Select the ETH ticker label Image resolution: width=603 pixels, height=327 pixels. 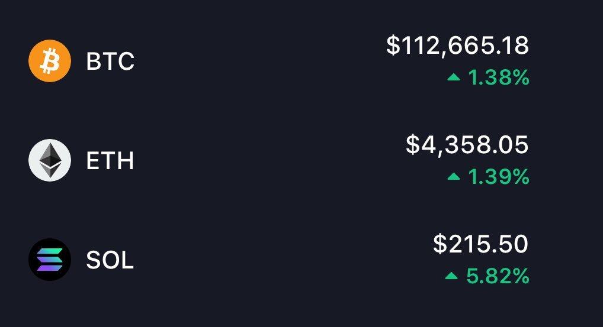pos(110,160)
